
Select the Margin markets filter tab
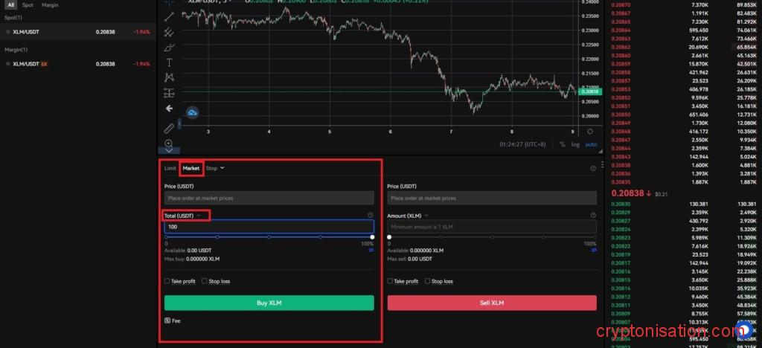point(50,5)
